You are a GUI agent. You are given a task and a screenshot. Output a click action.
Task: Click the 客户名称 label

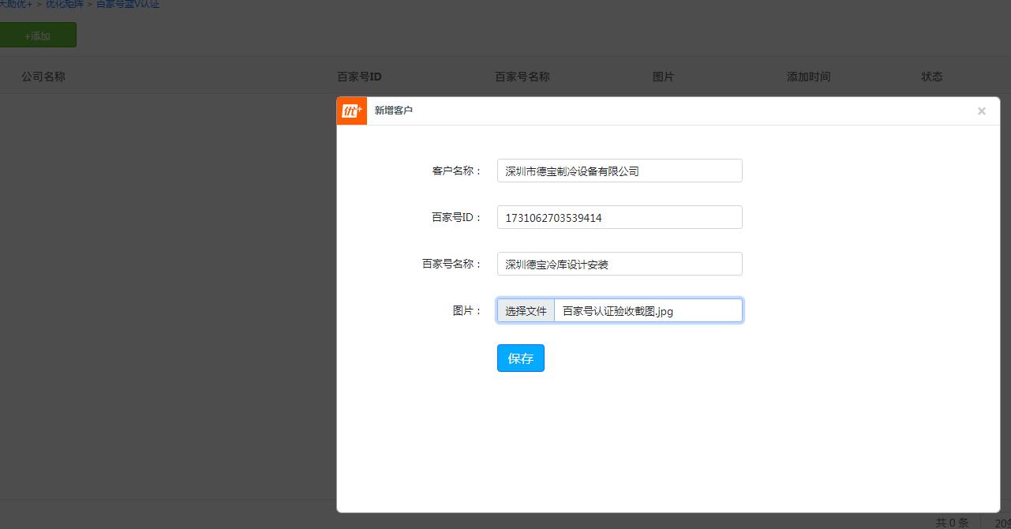(x=457, y=171)
